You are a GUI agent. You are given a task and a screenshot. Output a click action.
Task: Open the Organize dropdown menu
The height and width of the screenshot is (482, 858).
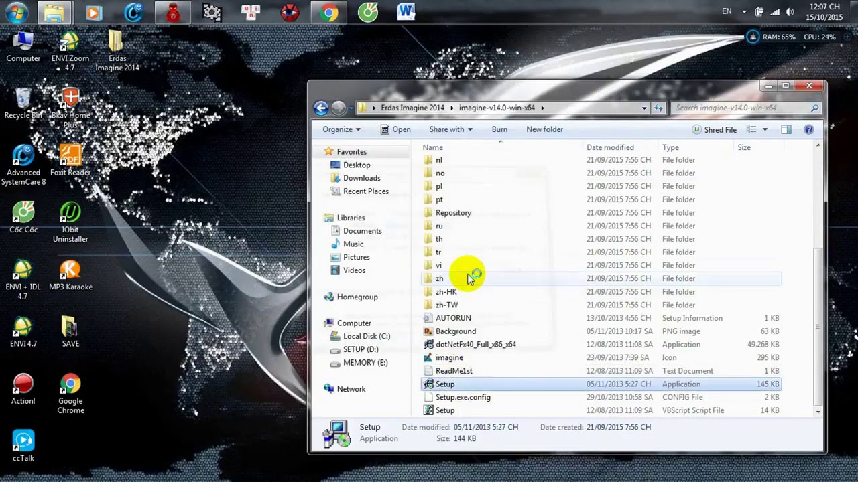pyautogui.click(x=341, y=129)
